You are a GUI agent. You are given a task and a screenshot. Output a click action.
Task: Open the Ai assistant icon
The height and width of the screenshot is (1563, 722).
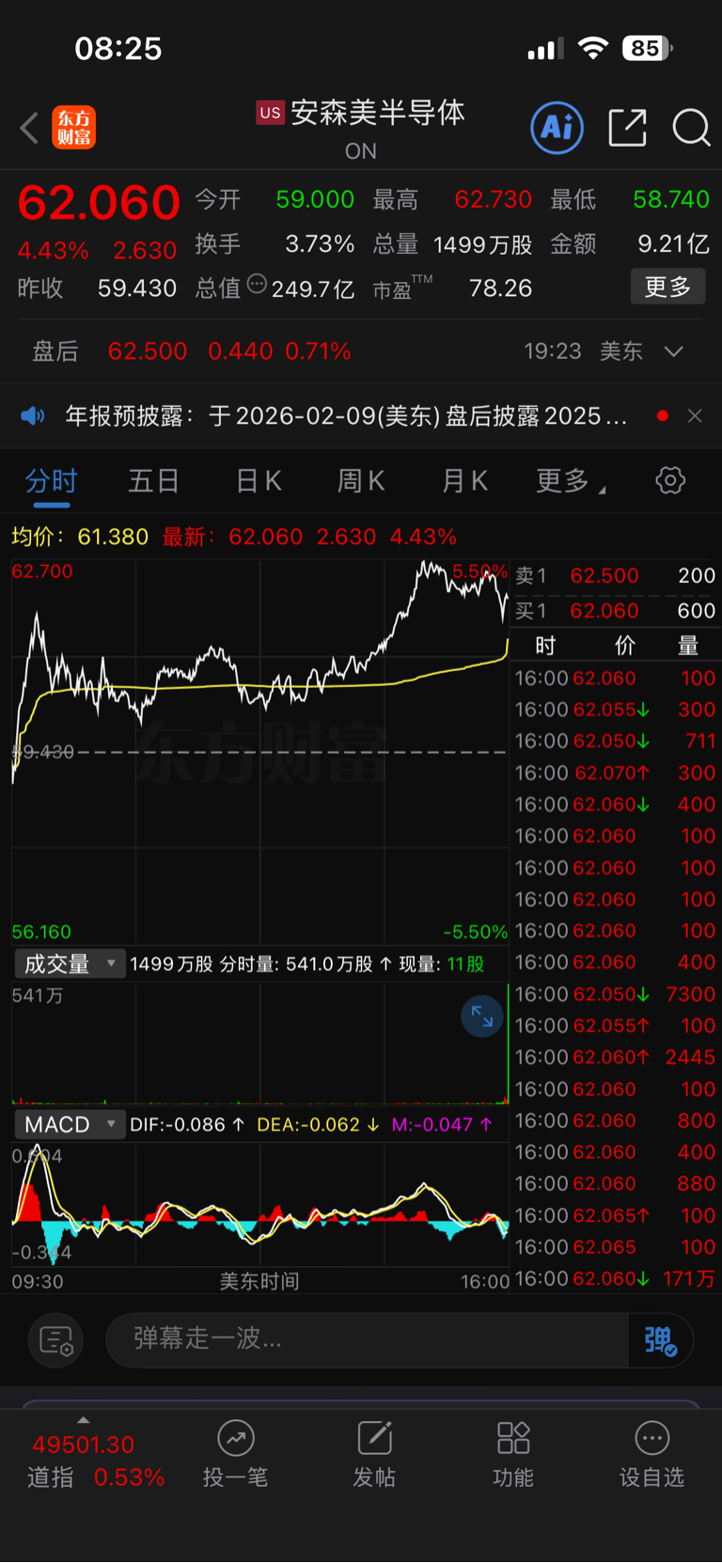click(557, 127)
